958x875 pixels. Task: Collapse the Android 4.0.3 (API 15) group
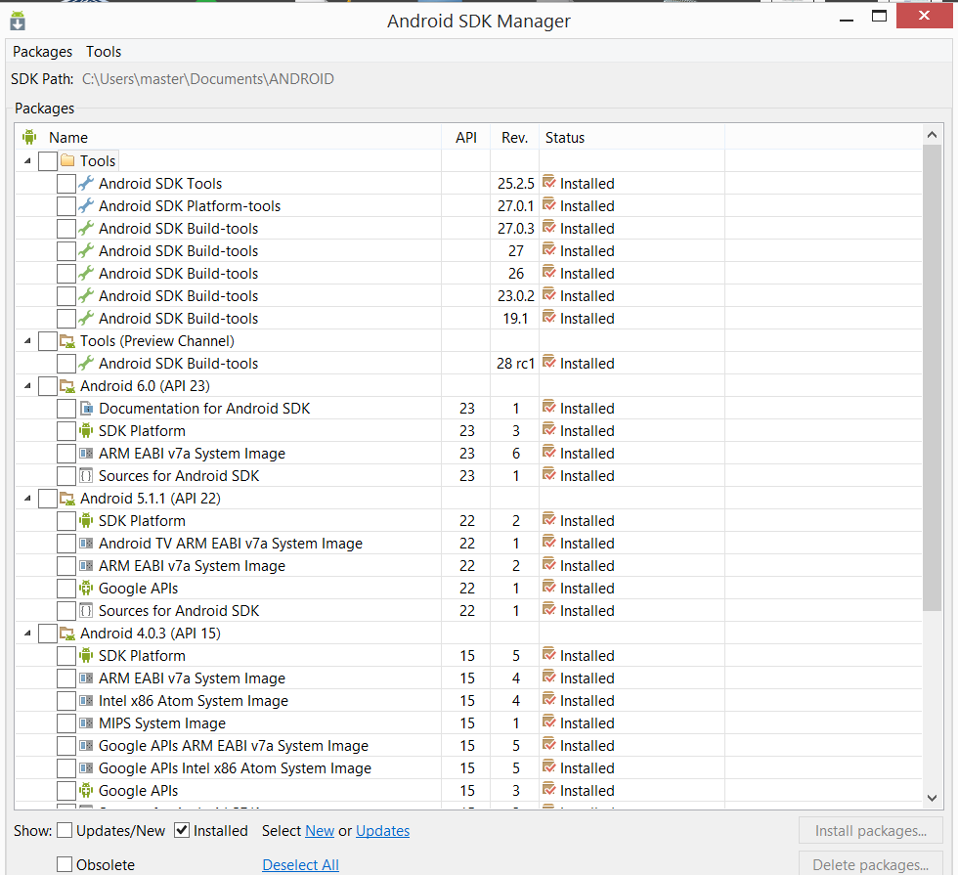point(27,634)
